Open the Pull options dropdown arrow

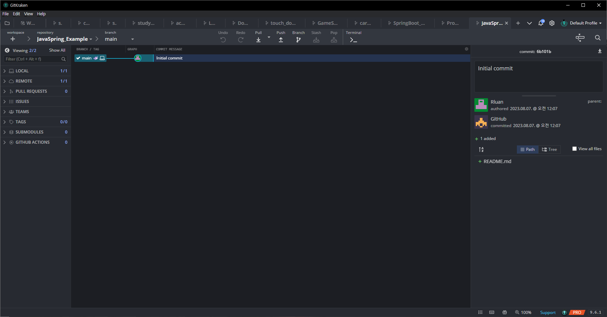(269, 37)
